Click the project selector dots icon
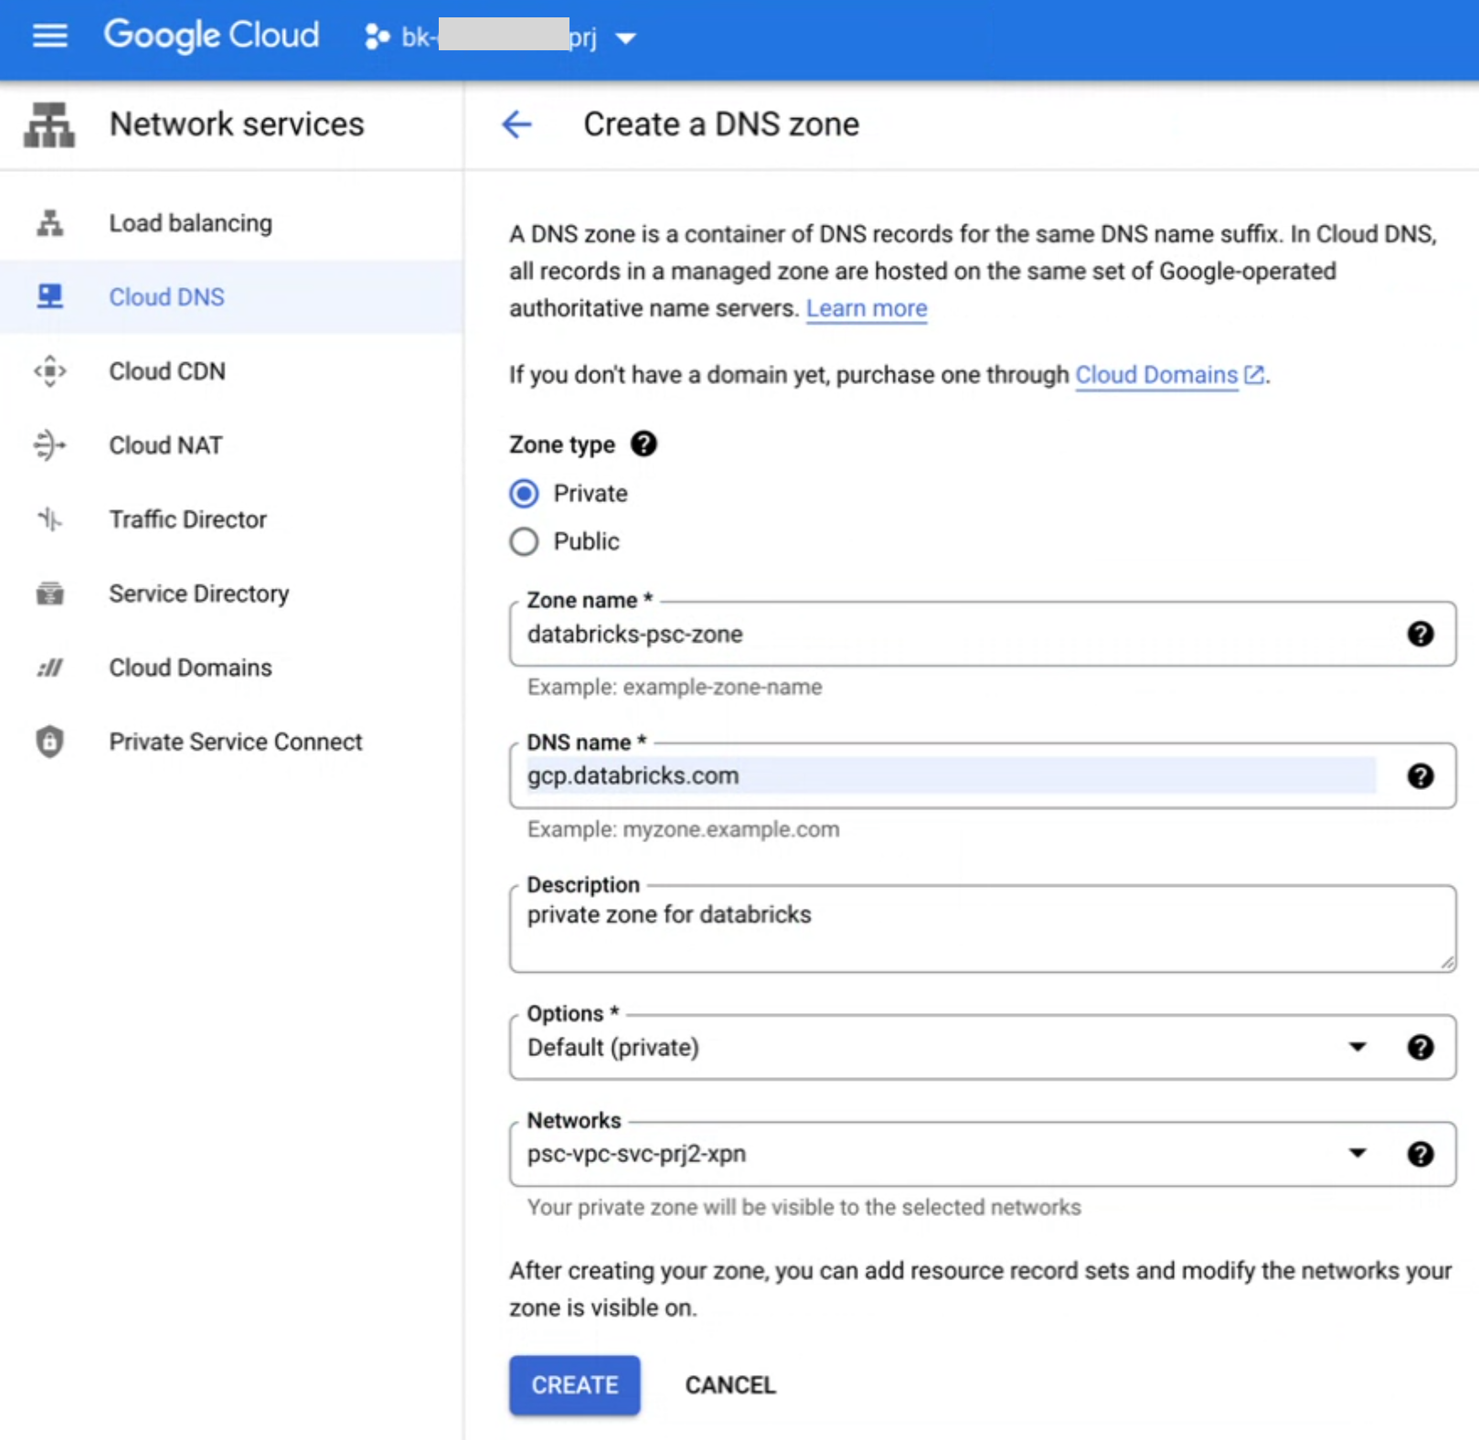The image size is (1479, 1440). coord(377,37)
